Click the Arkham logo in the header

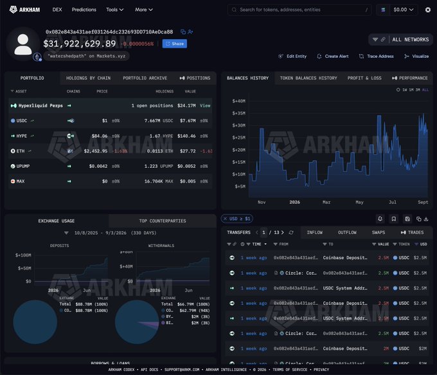coord(24,10)
